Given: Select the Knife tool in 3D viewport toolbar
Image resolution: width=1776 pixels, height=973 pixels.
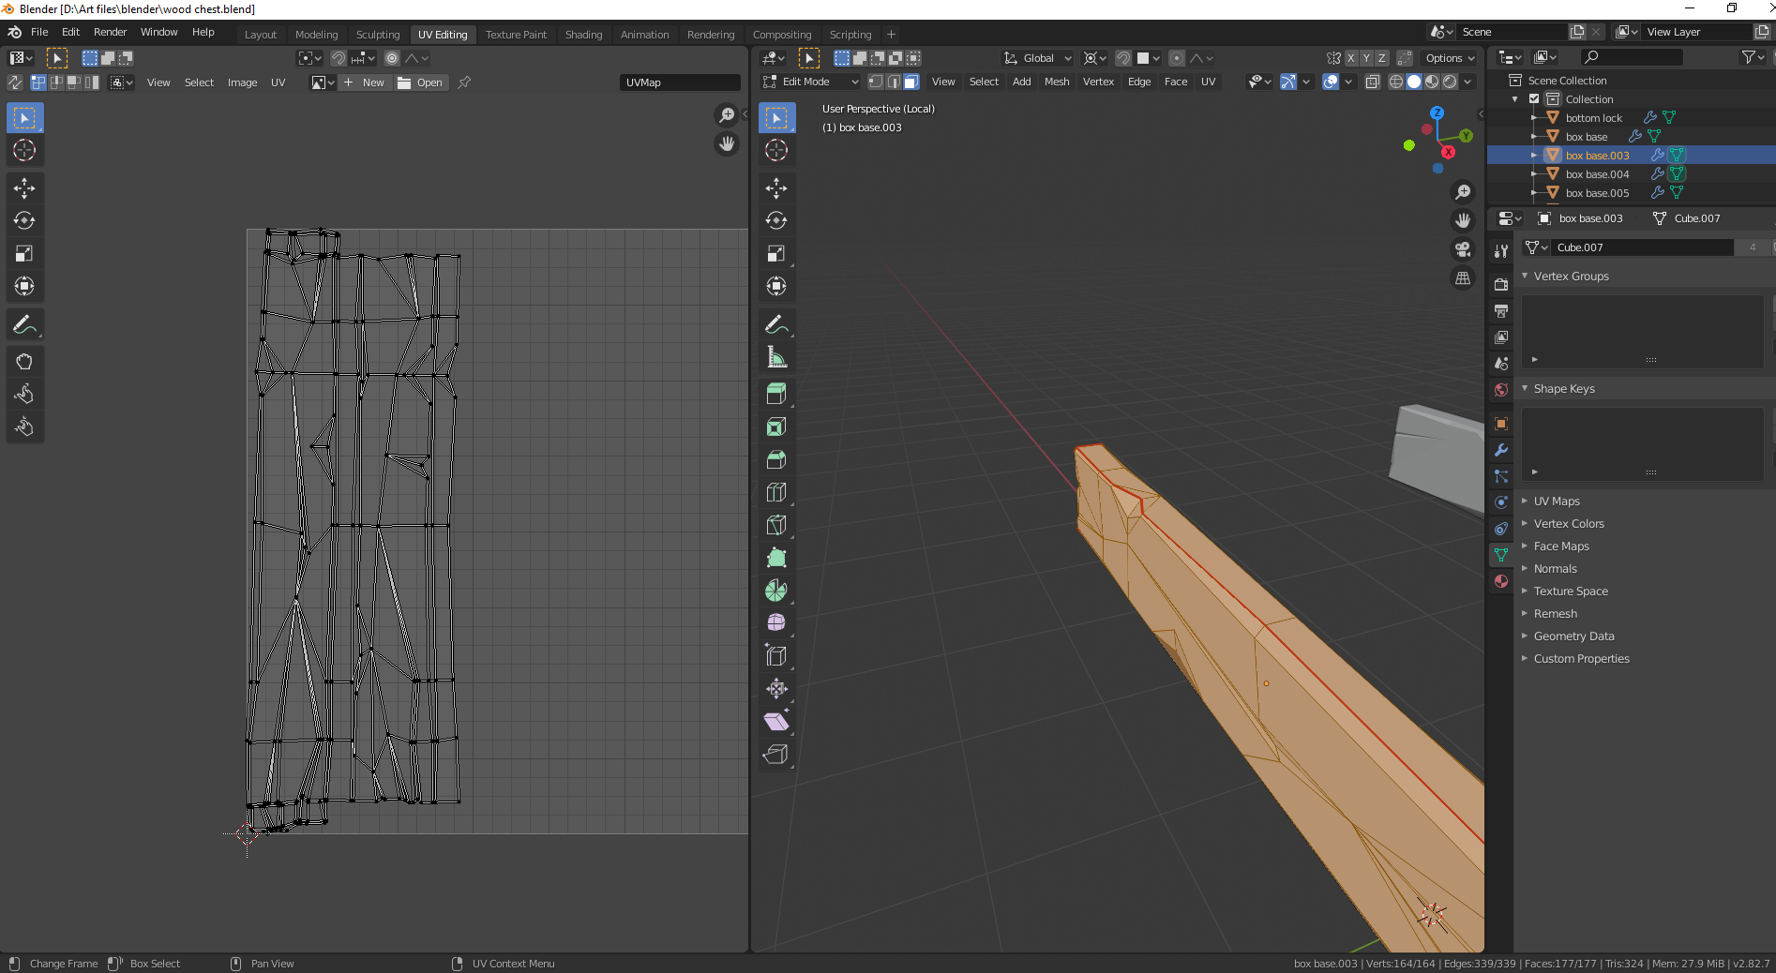Looking at the screenshot, I should pyautogui.click(x=775, y=525).
